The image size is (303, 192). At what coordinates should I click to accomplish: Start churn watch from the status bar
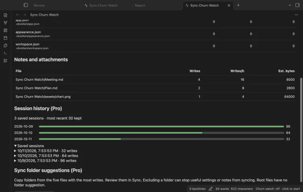(278, 189)
